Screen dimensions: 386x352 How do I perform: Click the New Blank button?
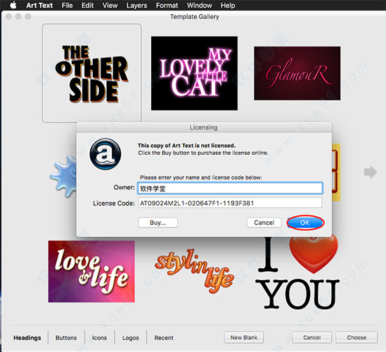tap(244, 337)
